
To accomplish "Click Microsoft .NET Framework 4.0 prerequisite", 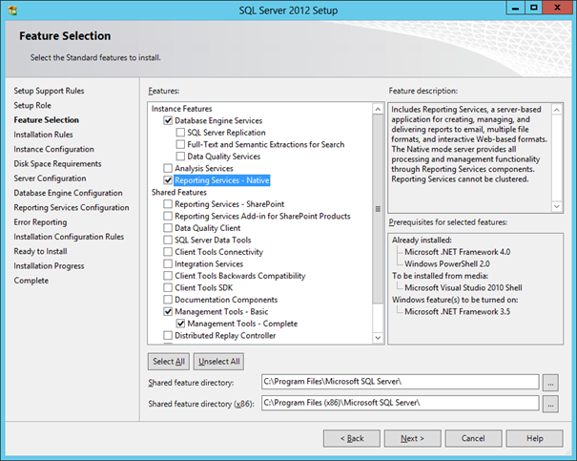I will pyautogui.click(x=458, y=252).
